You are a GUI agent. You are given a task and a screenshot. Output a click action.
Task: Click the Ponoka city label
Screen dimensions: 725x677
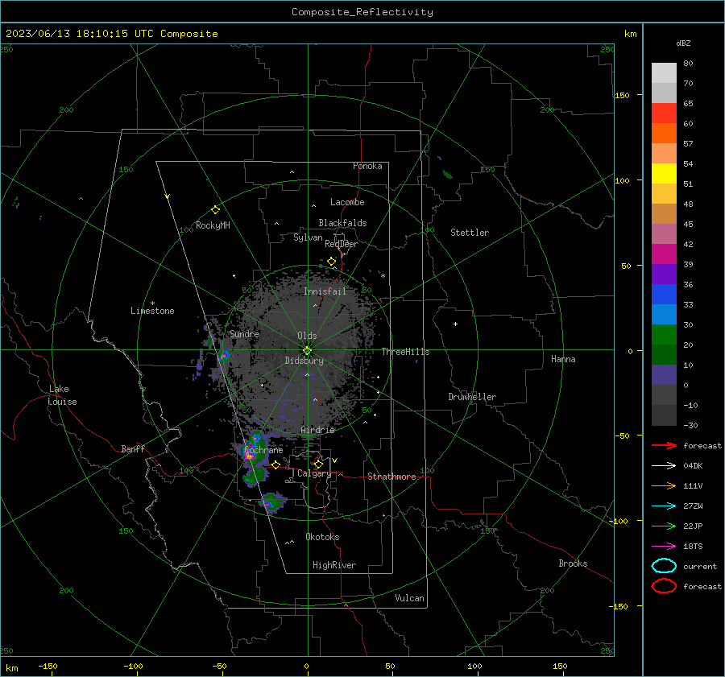(367, 166)
